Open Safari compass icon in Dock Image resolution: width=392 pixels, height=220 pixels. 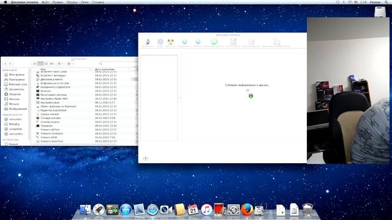153,210
